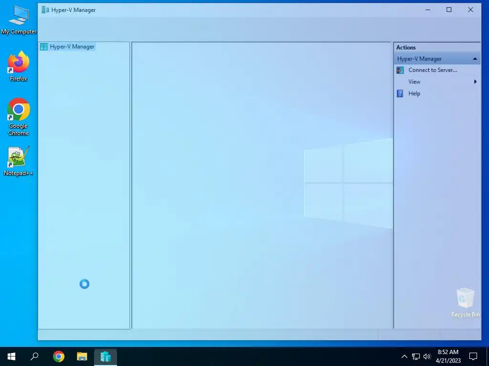Open Google Chrome desktop shortcut
The image size is (489, 366).
click(x=19, y=117)
